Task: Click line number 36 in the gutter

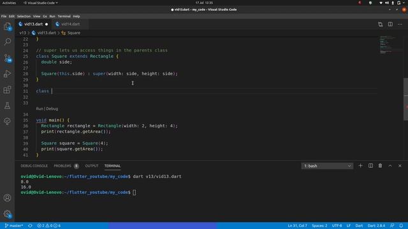Action: coord(25,126)
